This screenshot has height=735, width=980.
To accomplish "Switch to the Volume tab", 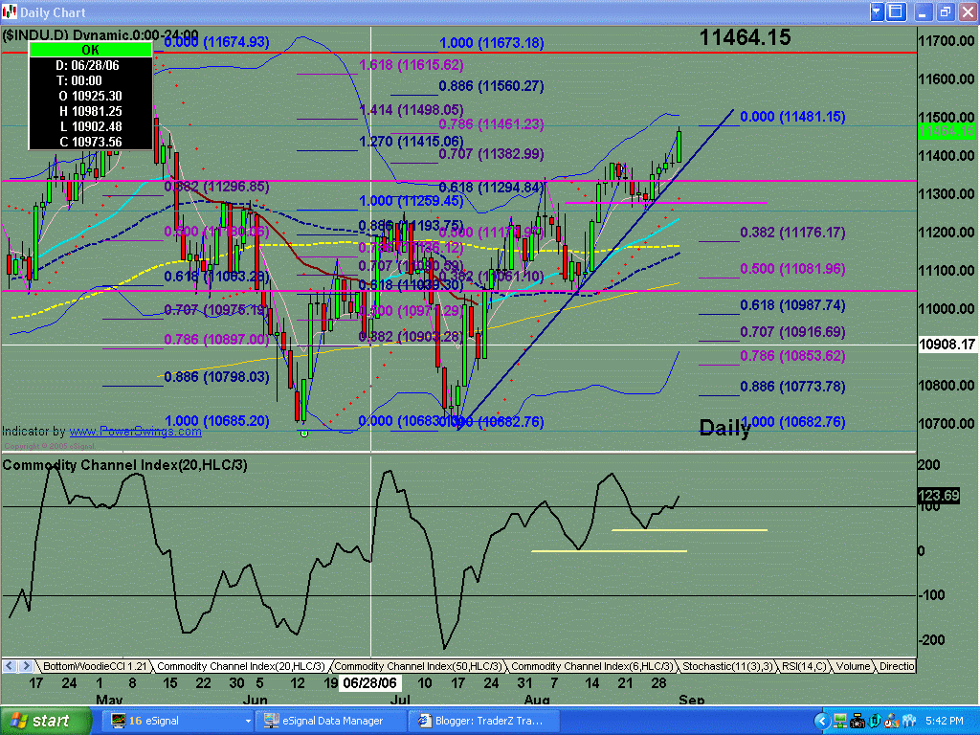I will 853,666.
